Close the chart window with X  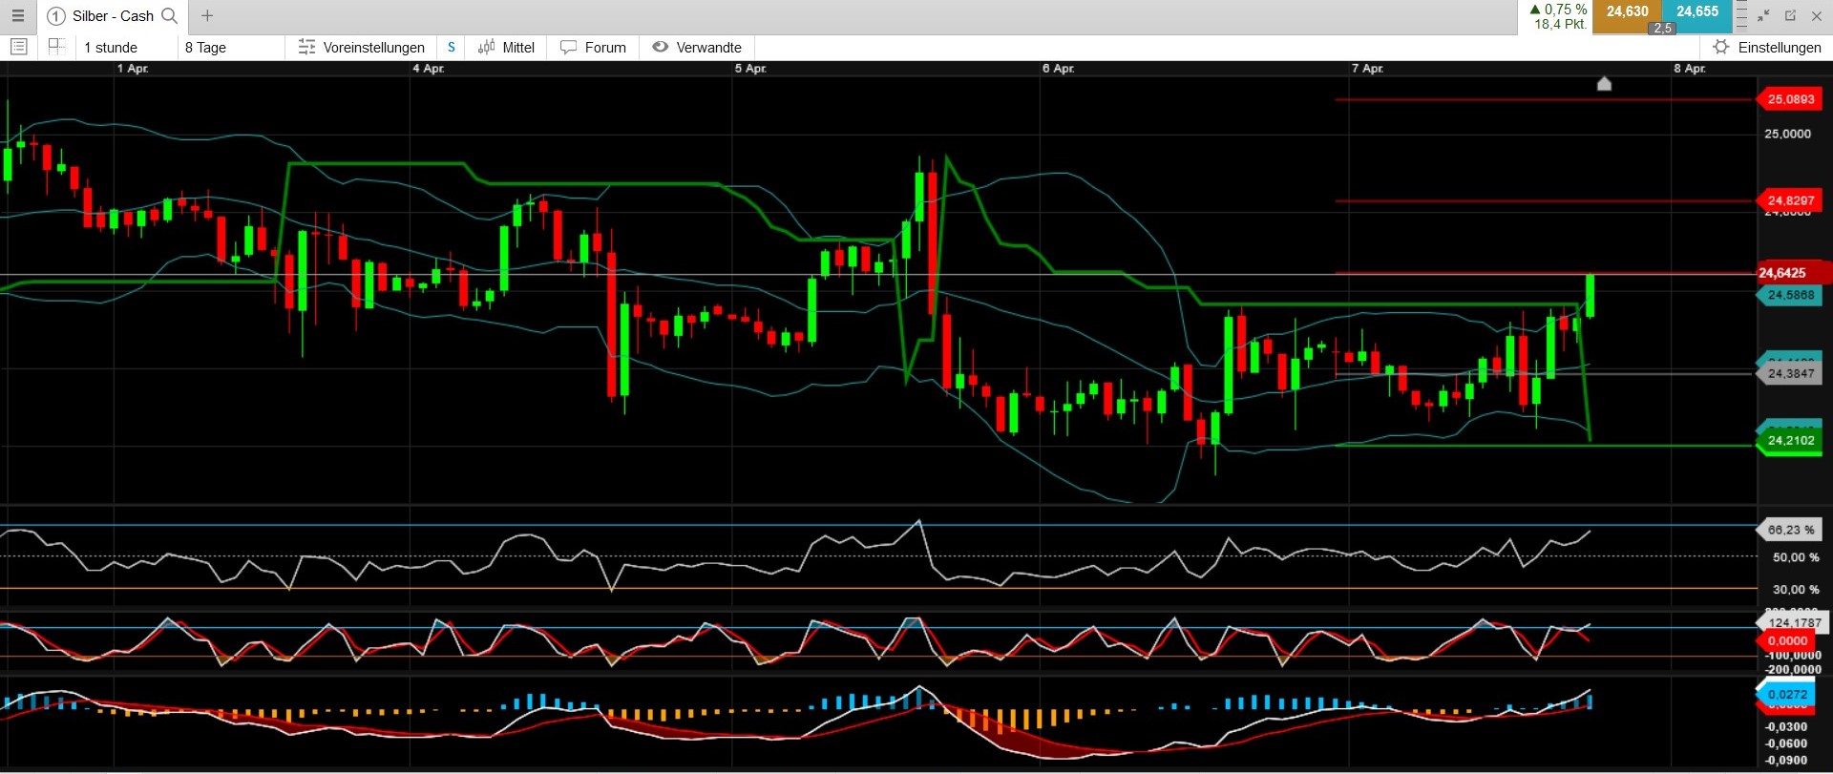click(x=1817, y=15)
